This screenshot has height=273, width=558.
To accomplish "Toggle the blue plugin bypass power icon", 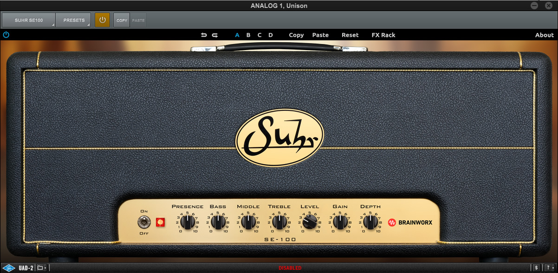I will coord(6,35).
